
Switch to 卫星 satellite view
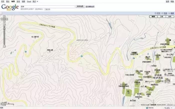coord(161,16)
